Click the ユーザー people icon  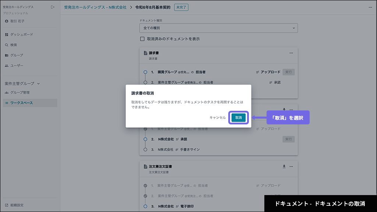[7, 66]
